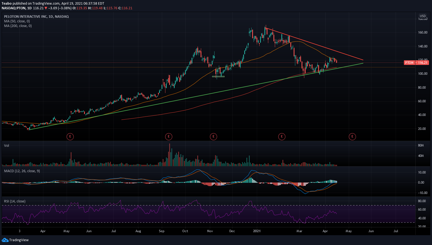
Task: Open the earnings marker near September 2020
Action: coord(169,136)
